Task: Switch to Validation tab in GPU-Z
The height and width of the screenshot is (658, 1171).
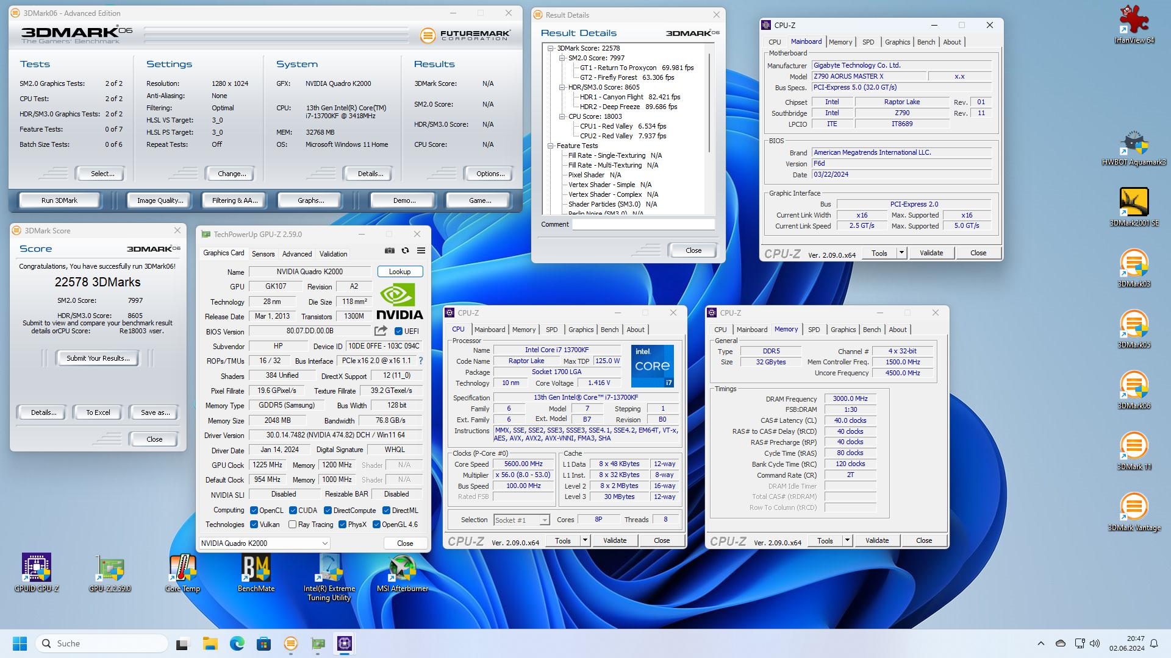Action: point(333,254)
